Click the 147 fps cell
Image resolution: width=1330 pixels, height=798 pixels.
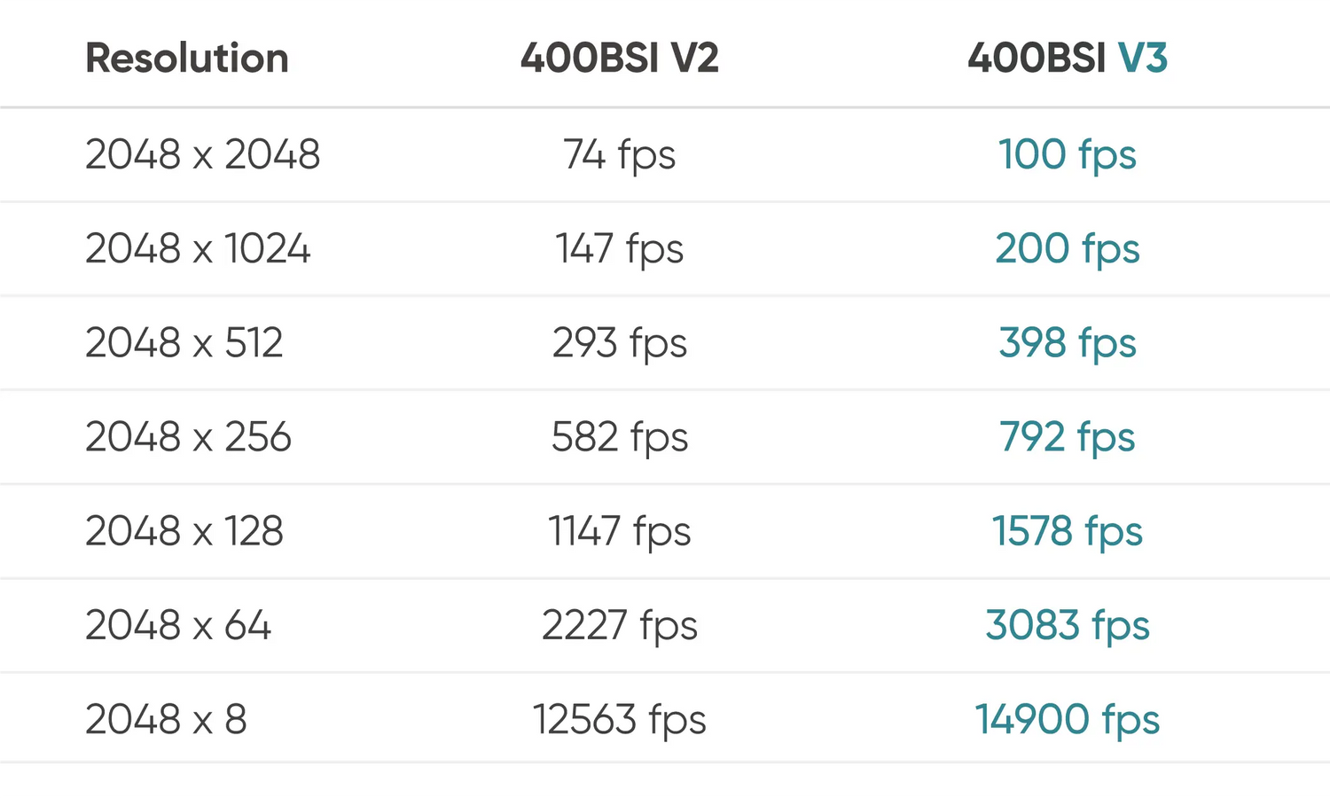[x=619, y=248]
